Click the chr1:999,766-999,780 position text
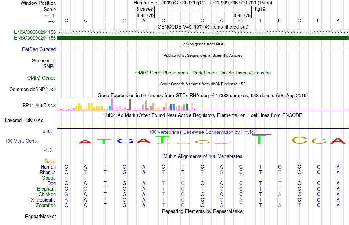The height and width of the screenshot is (225, 349). 241,3
